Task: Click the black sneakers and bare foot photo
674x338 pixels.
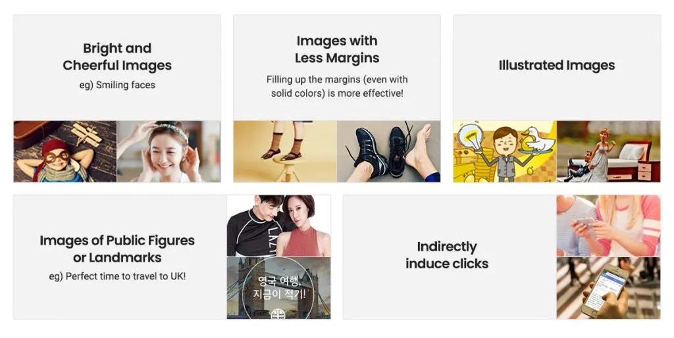Action: (x=388, y=151)
